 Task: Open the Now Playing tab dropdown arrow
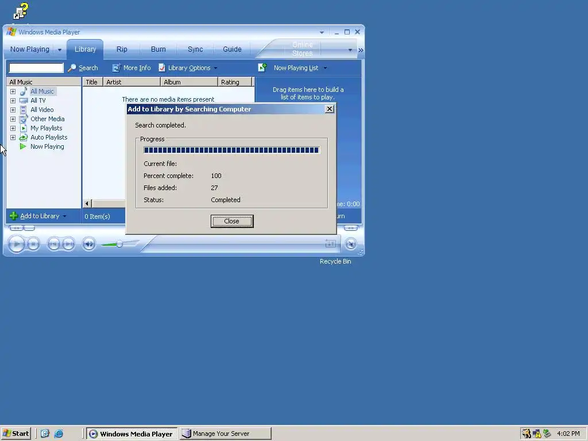click(60, 49)
